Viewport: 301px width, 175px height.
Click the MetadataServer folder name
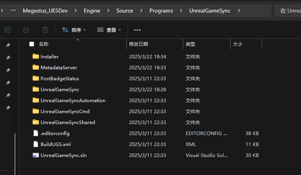point(59,68)
